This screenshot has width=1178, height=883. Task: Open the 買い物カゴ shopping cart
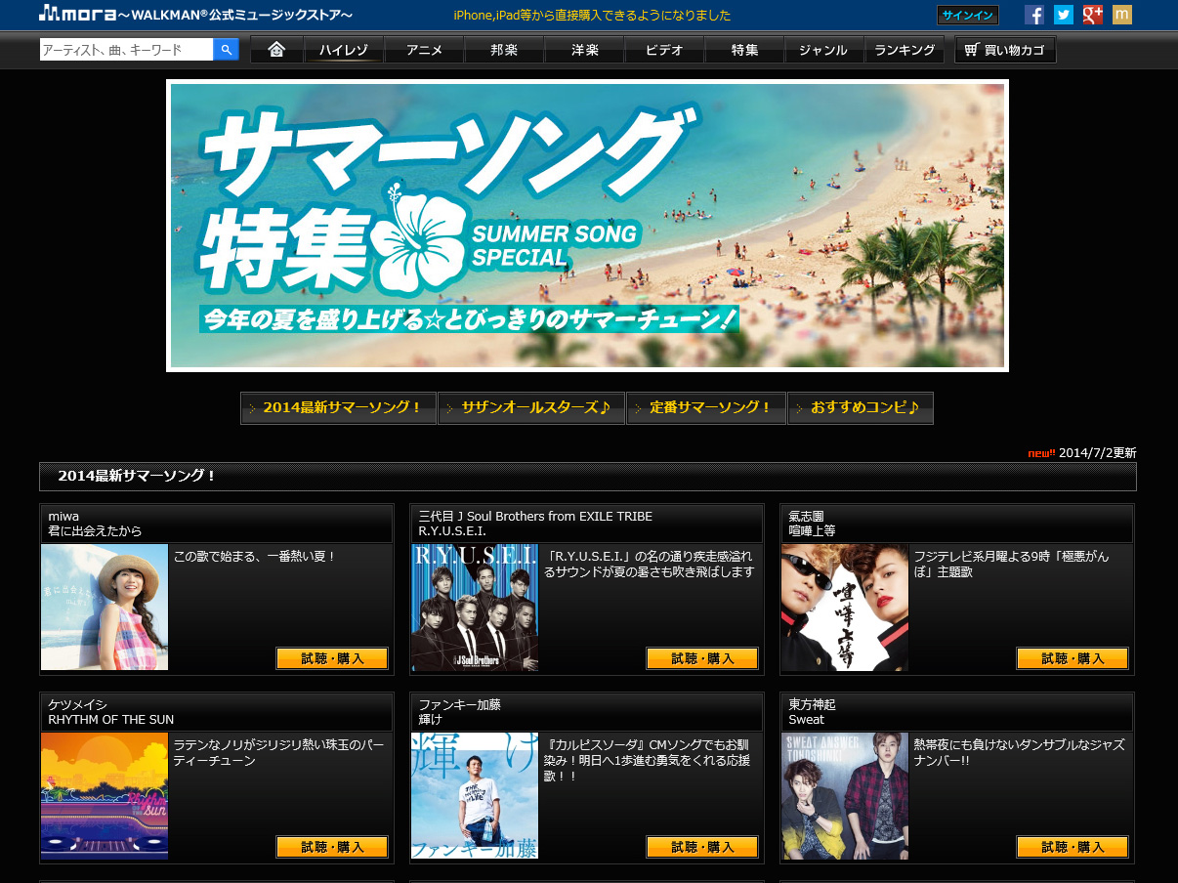[x=1005, y=50]
